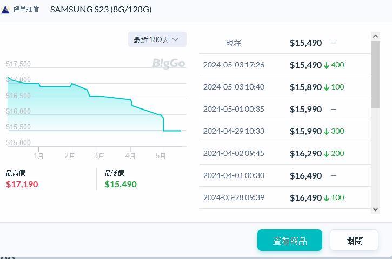The height and width of the screenshot is (259, 392).
Task: Click the BigGo watermark logo on chart
Action: pos(169,64)
